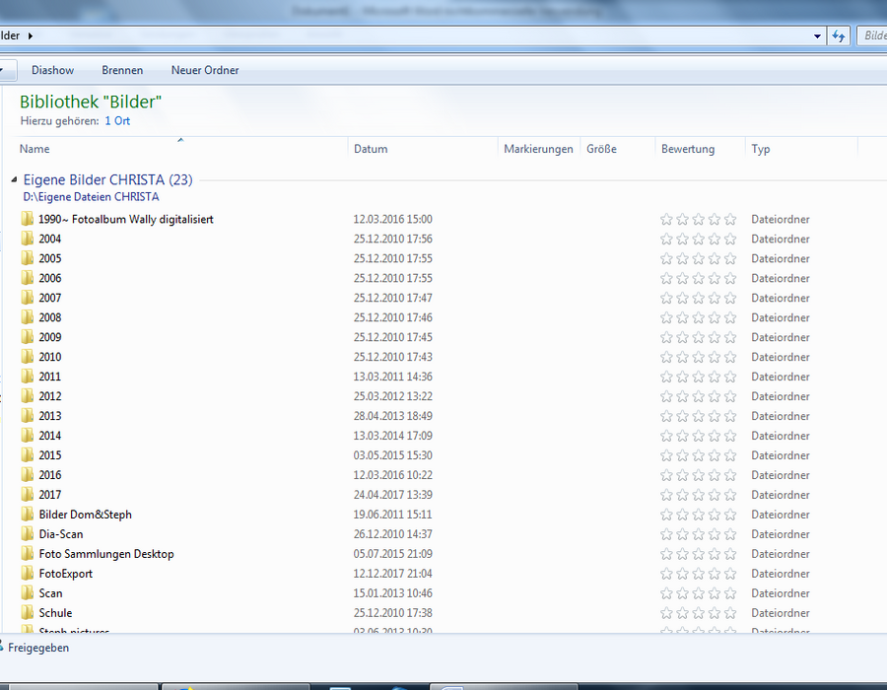The image size is (887, 690).
Task: Click the folder icon for 2017
Action: pyautogui.click(x=28, y=494)
